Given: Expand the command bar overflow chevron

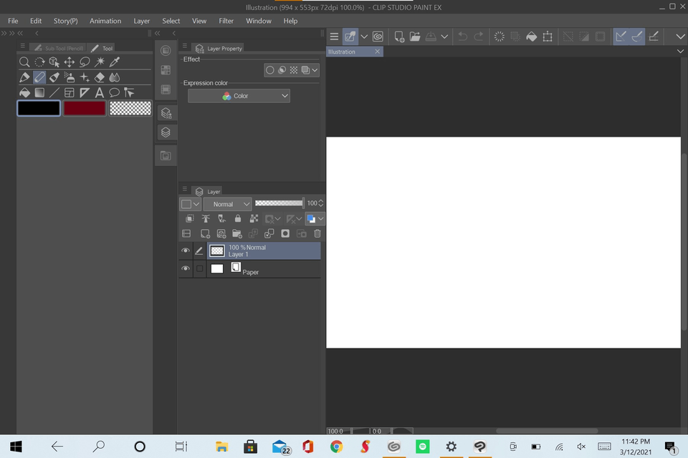Looking at the screenshot, I should point(680,36).
